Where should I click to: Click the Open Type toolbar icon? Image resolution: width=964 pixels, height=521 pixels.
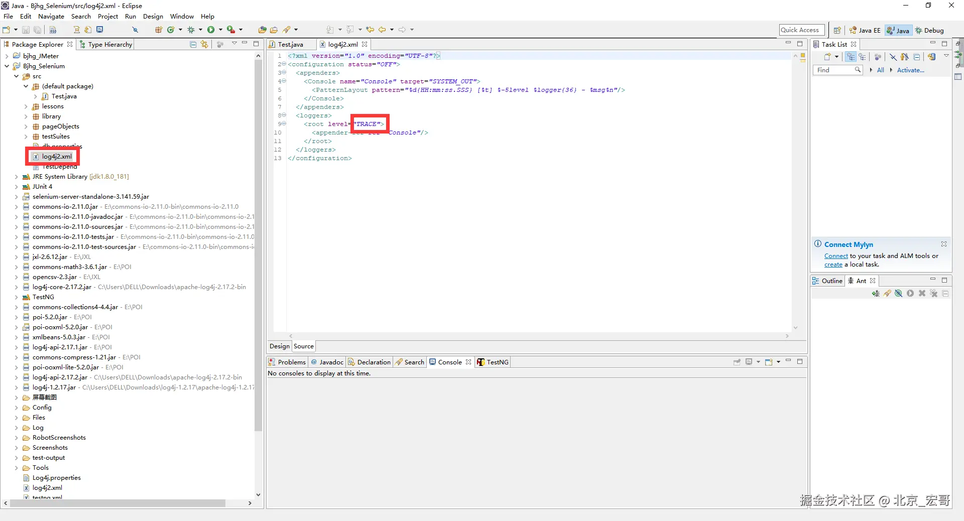pos(262,30)
